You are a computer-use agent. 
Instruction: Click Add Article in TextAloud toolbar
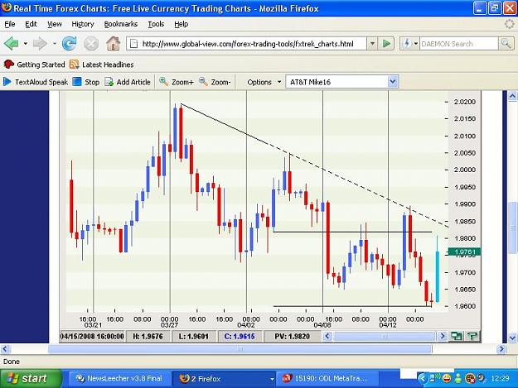128,82
